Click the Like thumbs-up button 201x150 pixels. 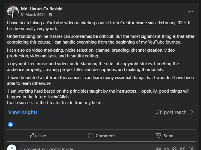click(x=38, y=136)
